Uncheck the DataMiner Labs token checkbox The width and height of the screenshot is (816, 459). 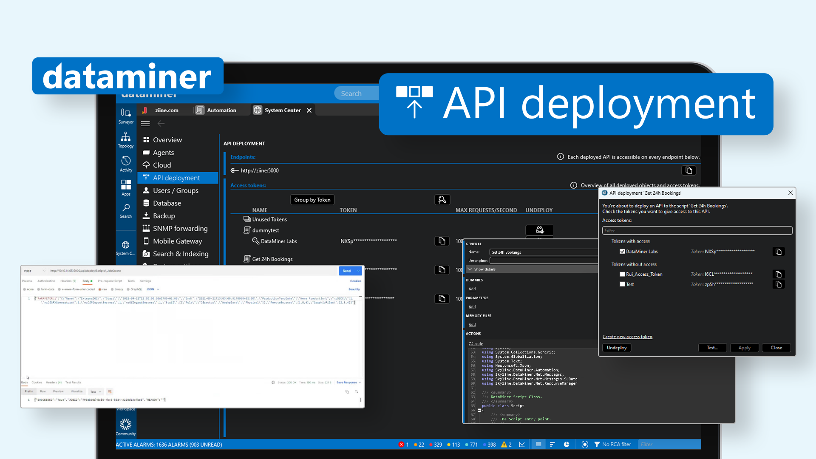click(x=622, y=252)
